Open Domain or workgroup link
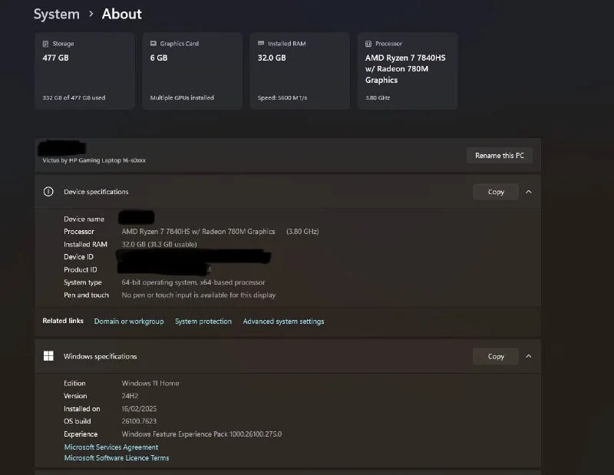The width and height of the screenshot is (614, 475). [129, 322]
